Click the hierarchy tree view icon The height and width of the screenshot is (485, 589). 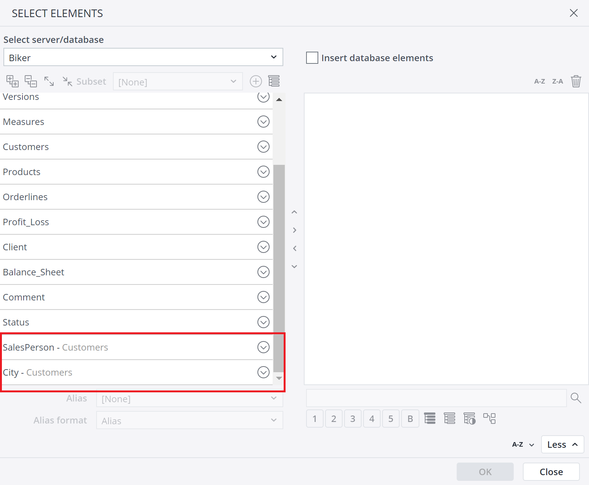point(489,419)
